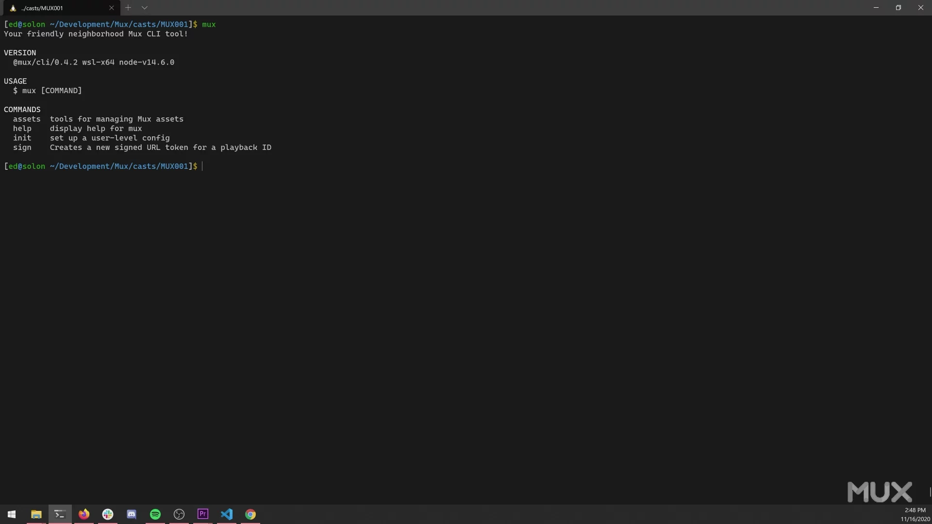This screenshot has height=524, width=932.
Task: Open the Windows Start menu
Action: click(x=12, y=514)
